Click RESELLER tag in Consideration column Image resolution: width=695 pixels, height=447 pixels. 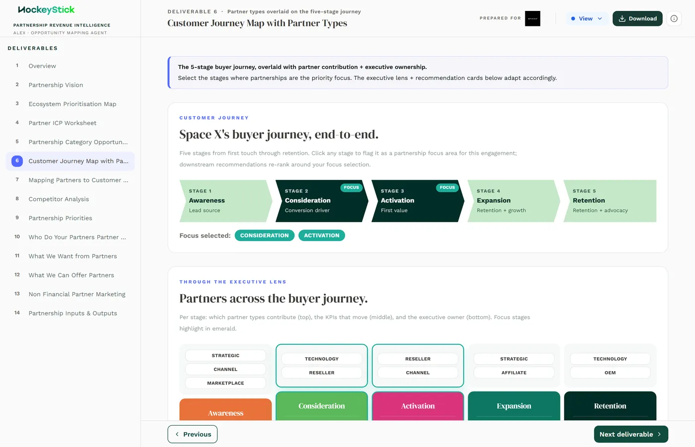322,373
